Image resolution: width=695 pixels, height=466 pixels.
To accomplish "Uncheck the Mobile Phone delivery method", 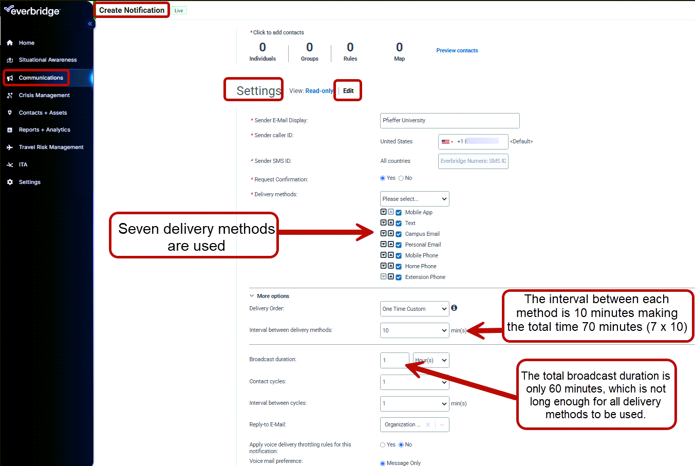I will pyautogui.click(x=399, y=256).
